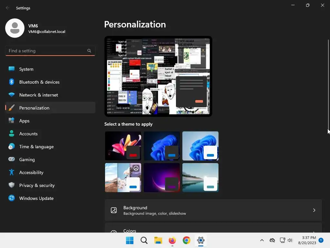
Task: Click the network display tray icon
Action: coord(282,240)
